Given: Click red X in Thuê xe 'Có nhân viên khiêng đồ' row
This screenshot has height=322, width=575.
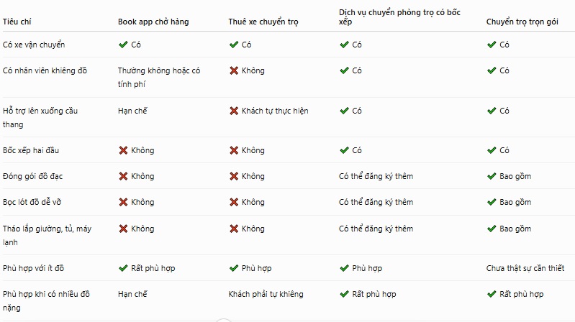Looking at the screenshot, I should (x=234, y=70).
